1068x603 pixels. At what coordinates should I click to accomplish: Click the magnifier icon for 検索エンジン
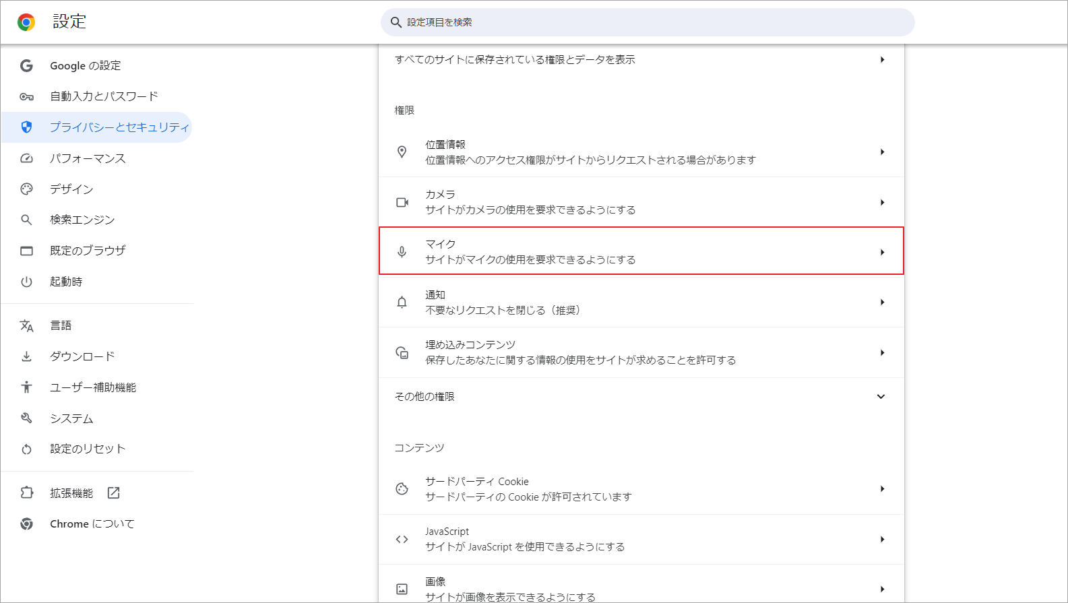[x=26, y=220]
